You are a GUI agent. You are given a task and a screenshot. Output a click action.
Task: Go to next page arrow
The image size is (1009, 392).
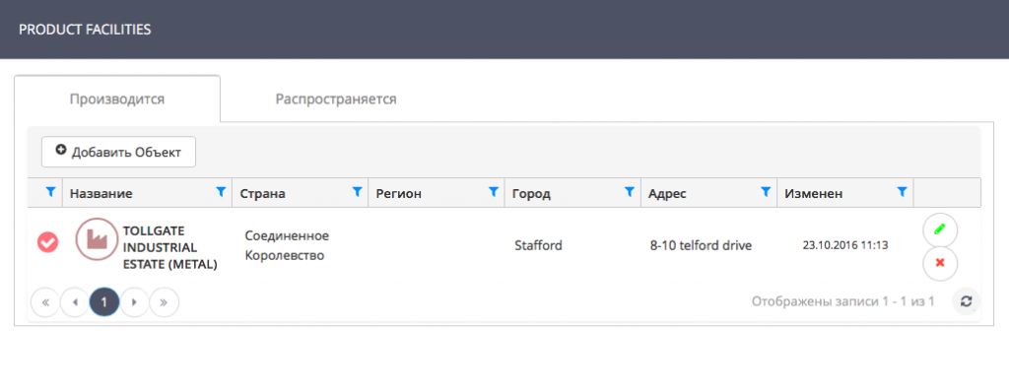click(x=134, y=302)
